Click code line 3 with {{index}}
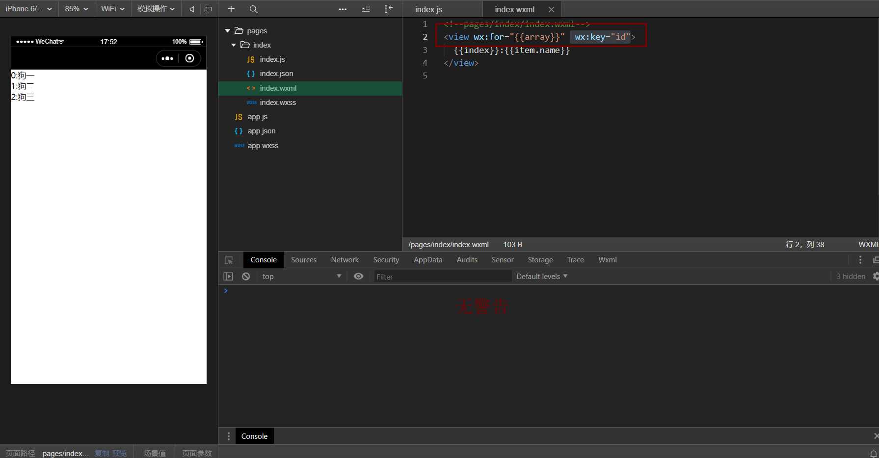This screenshot has height=458, width=879. [512, 50]
